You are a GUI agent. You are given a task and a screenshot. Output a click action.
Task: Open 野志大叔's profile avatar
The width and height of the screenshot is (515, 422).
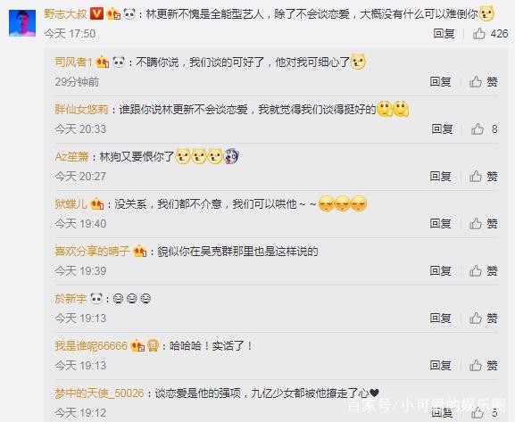click(22, 23)
